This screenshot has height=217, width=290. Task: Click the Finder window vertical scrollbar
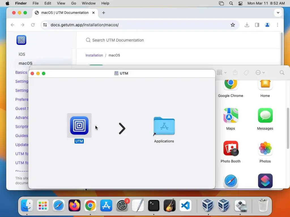[288, 129]
